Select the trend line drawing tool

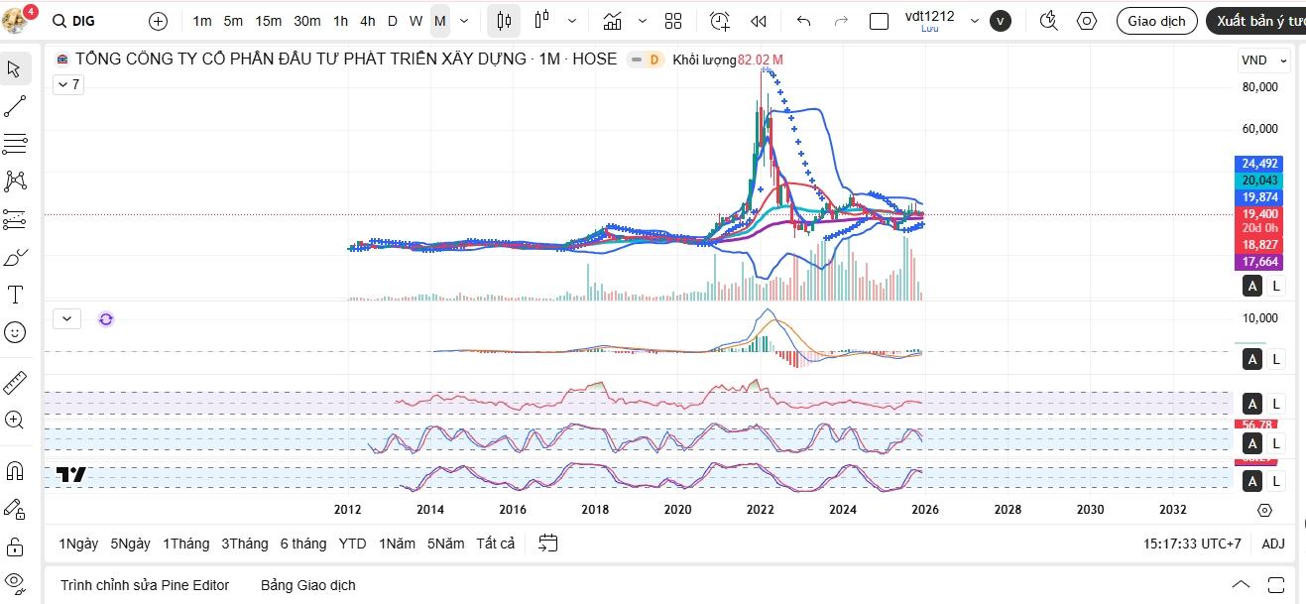click(15, 107)
